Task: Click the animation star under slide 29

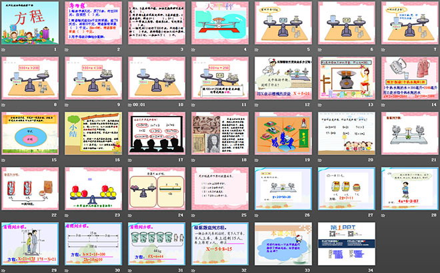Action: pos(3,270)
